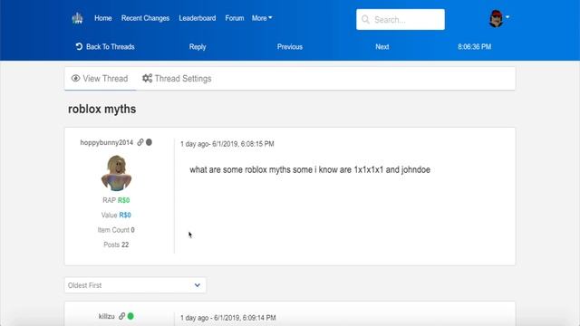
Task: Click link icon next to hoppybunny2014
Action: coord(140,142)
